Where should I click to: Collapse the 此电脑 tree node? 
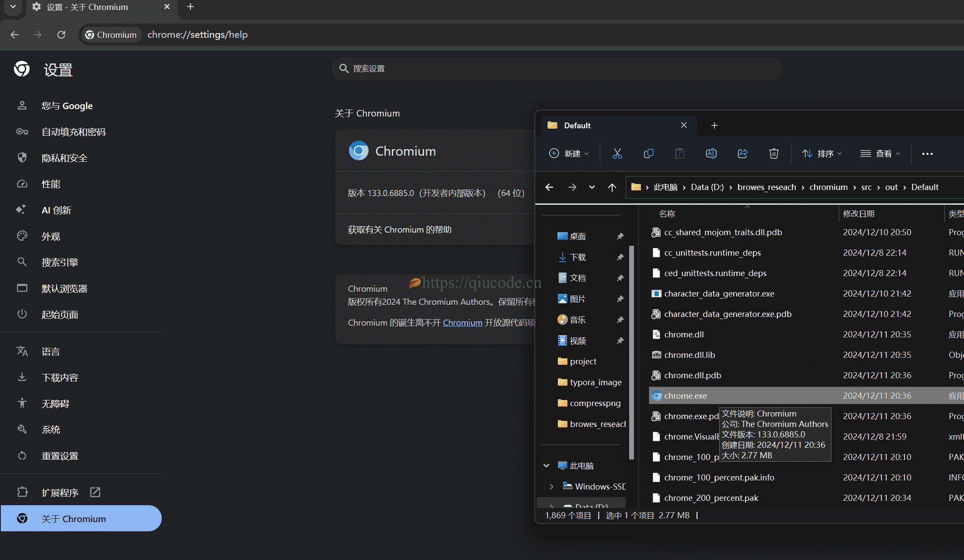[547, 466]
